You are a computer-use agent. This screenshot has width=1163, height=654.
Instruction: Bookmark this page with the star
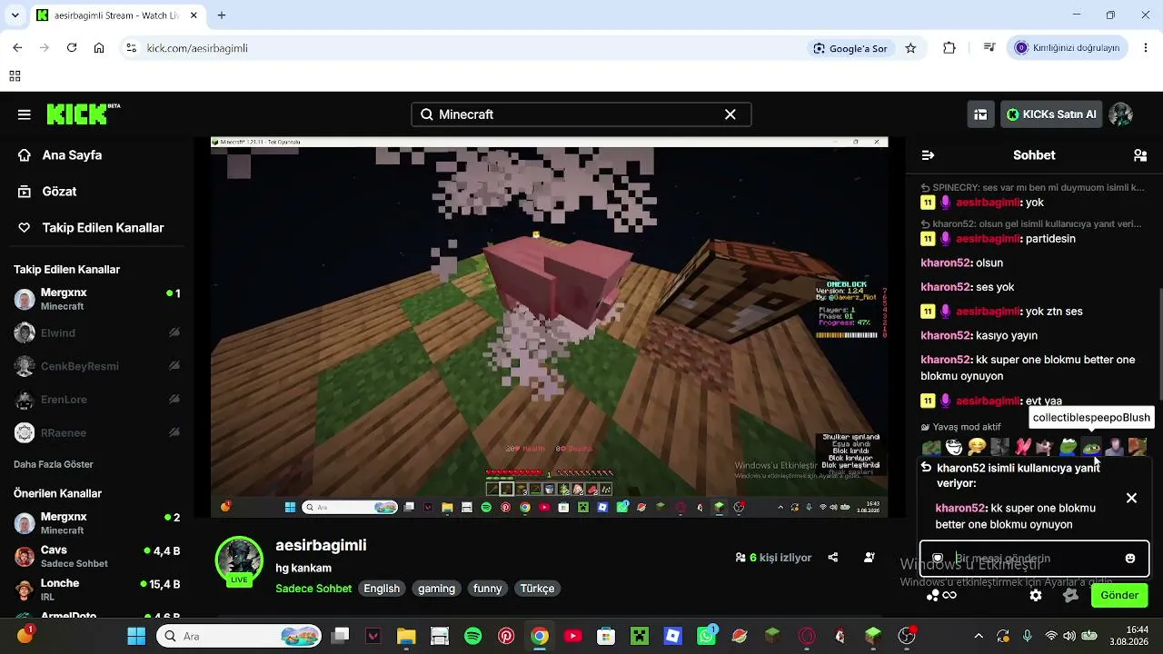910,48
